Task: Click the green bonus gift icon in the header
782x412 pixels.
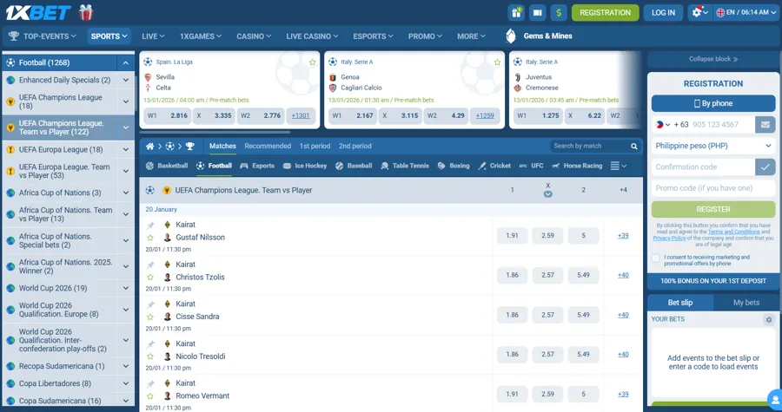Action: (516, 12)
